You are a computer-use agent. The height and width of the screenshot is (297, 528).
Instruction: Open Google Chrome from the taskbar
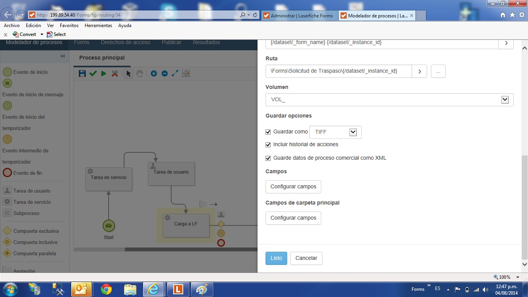[106, 289]
